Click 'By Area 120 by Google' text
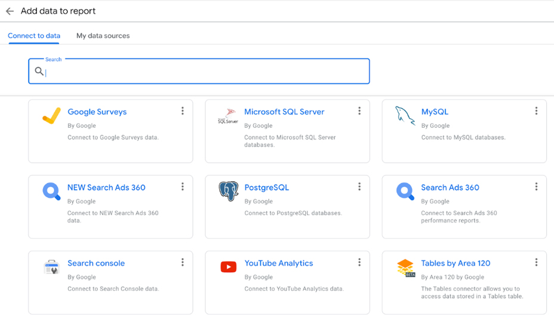554x316 pixels. pos(453,277)
